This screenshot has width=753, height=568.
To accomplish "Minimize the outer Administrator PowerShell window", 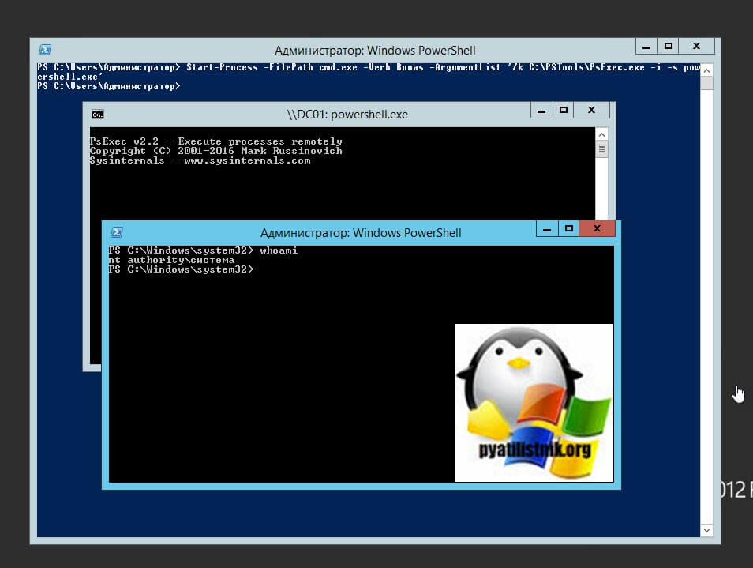I will pos(646,47).
